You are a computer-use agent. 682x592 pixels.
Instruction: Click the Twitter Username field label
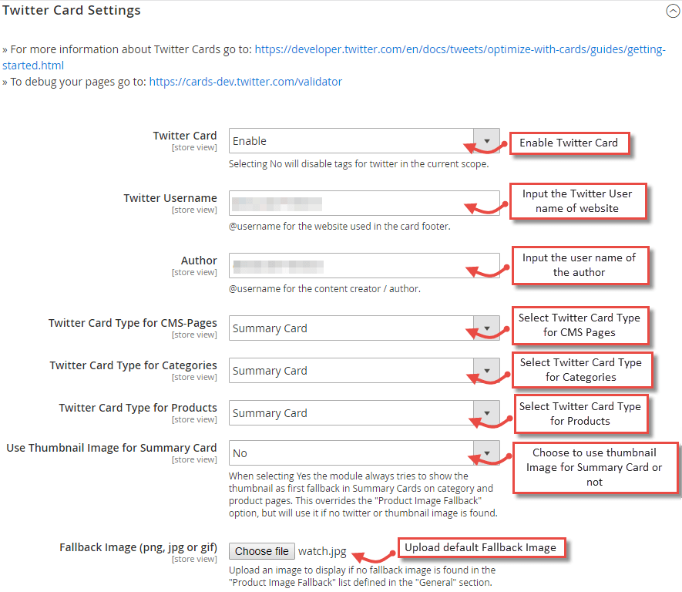tap(170, 198)
